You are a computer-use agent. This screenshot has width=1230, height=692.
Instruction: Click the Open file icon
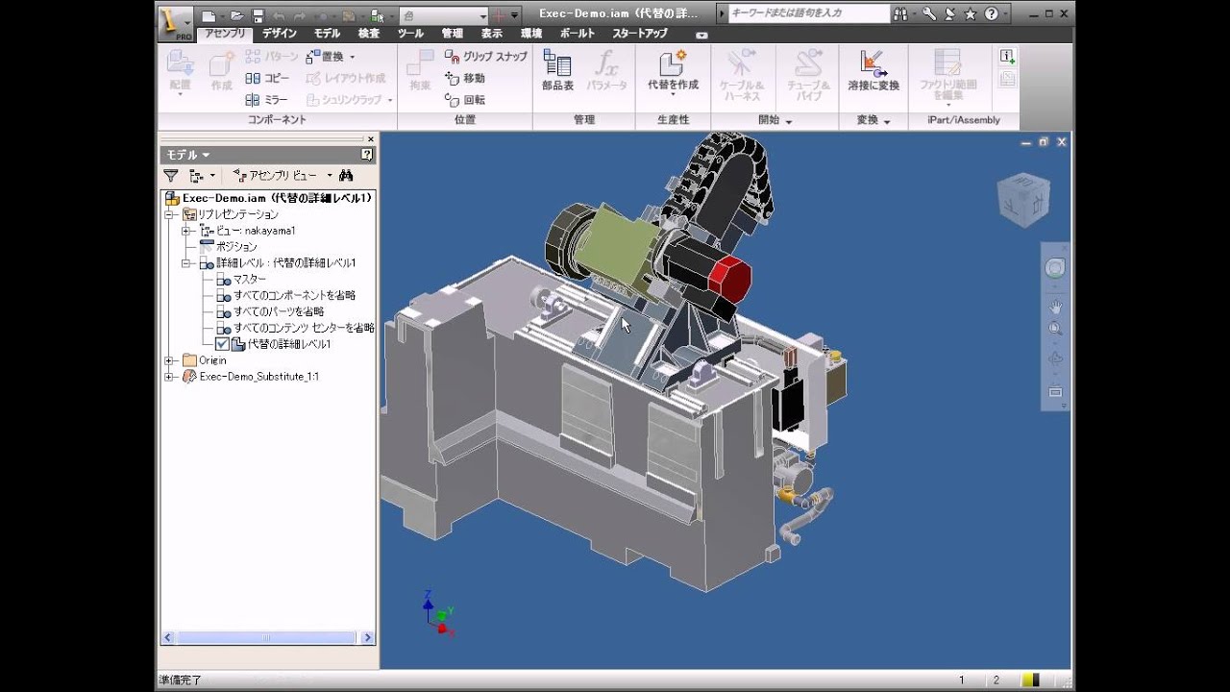(236, 15)
